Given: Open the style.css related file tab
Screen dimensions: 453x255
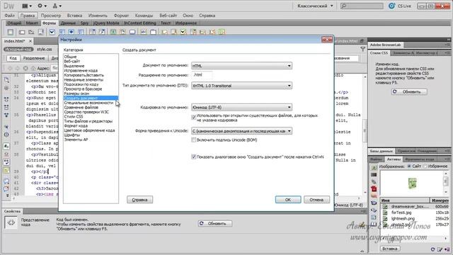Looking at the screenshot, I should 44,50.
